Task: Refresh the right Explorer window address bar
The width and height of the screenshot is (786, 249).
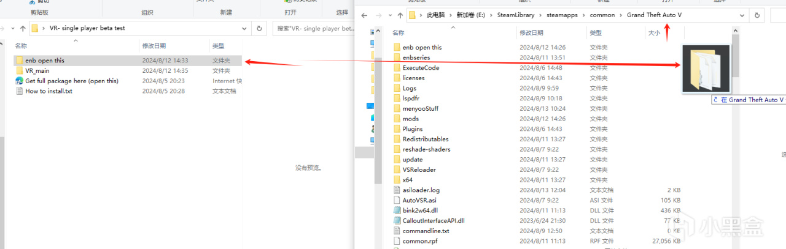Action: [x=757, y=15]
